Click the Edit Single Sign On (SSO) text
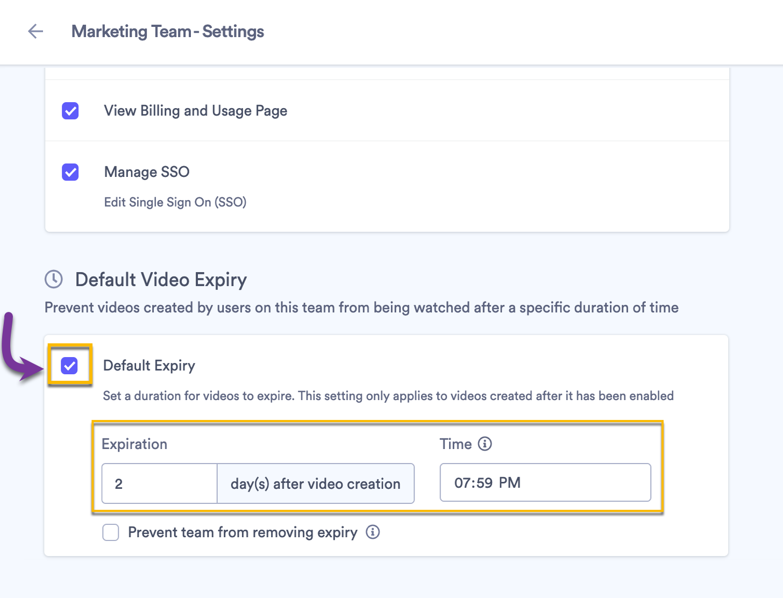This screenshot has width=783, height=598. point(175,202)
